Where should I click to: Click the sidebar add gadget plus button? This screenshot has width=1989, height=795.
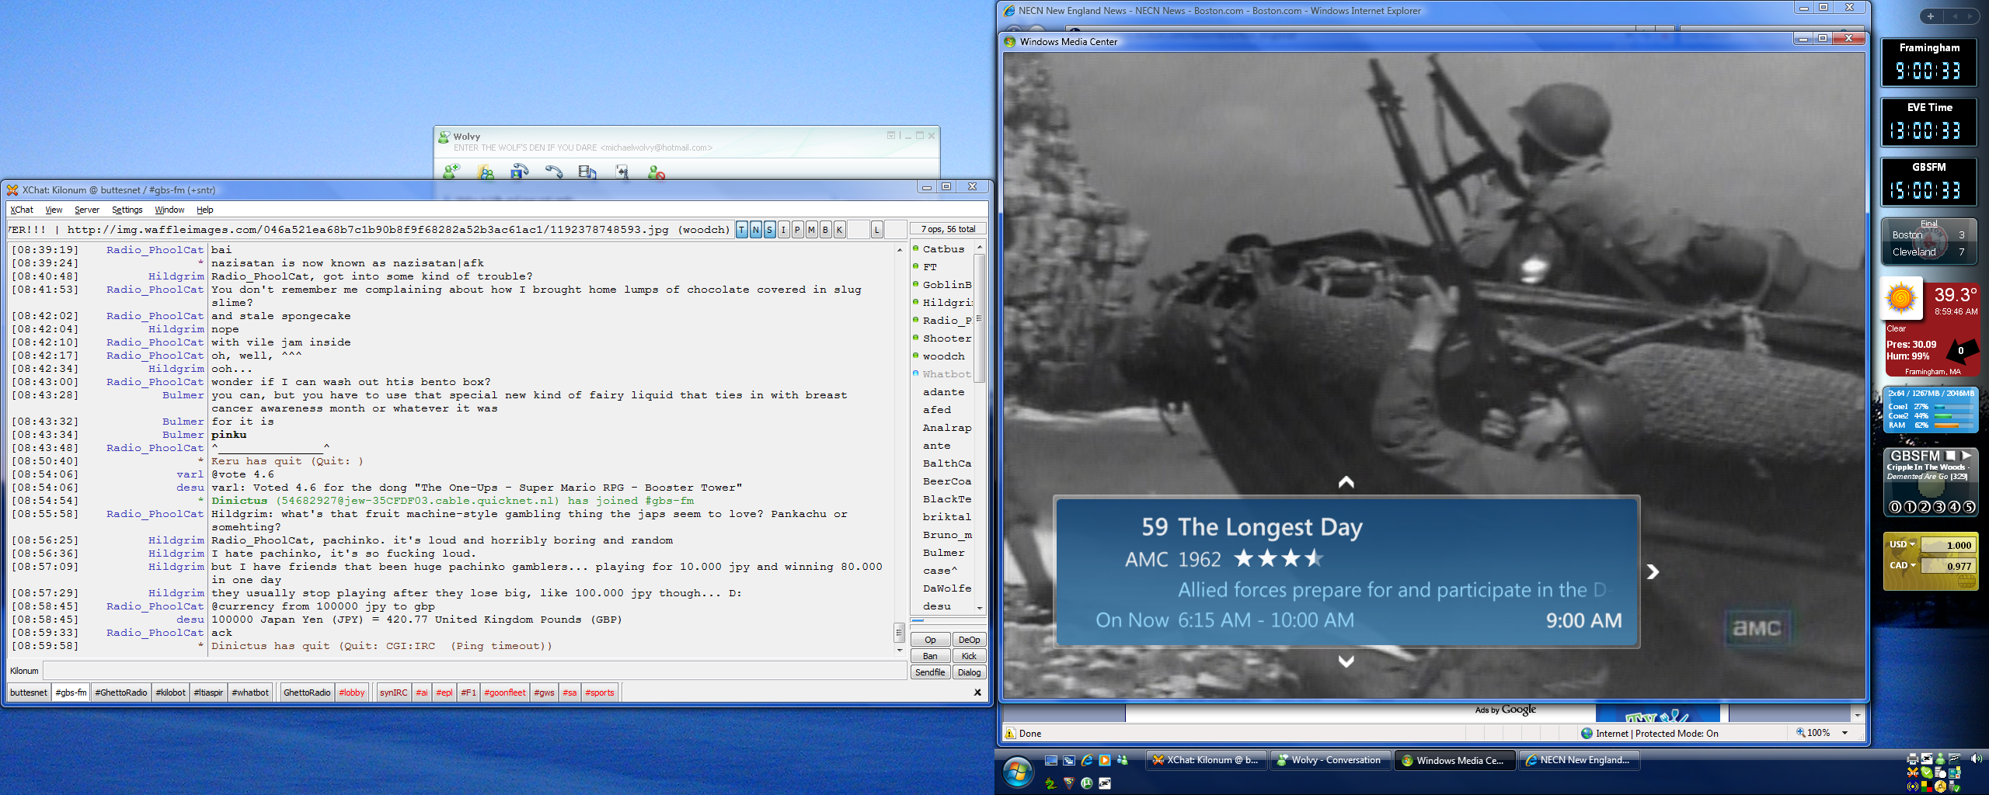tap(1931, 16)
